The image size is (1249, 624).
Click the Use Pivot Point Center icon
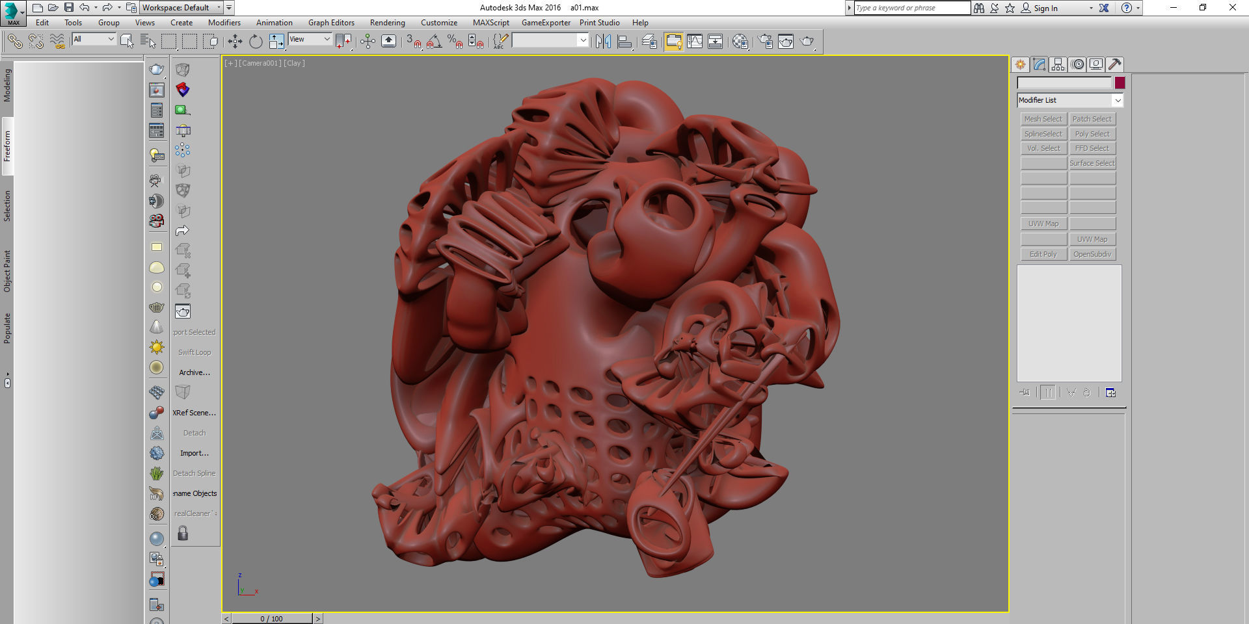[343, 42]
